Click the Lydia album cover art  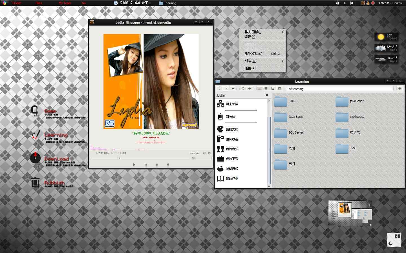tap(151, 82)
